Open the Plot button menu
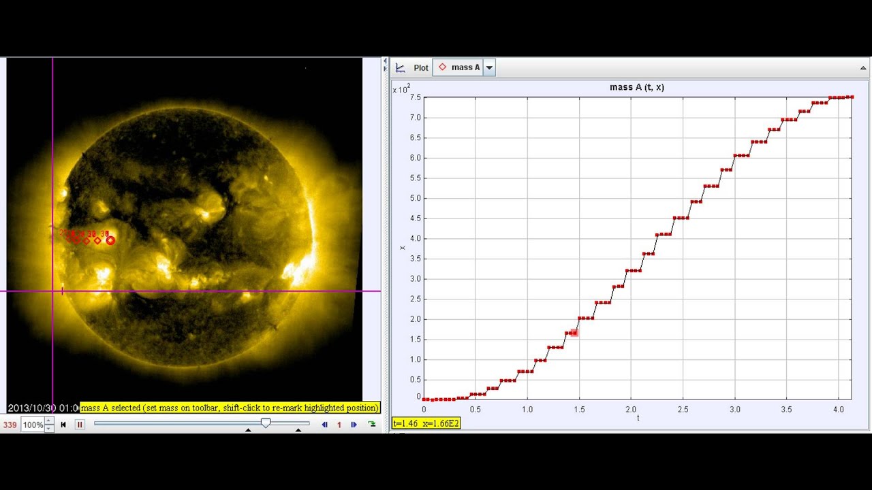This screenshot has height=490, width=872. click(x=421, y=67)
